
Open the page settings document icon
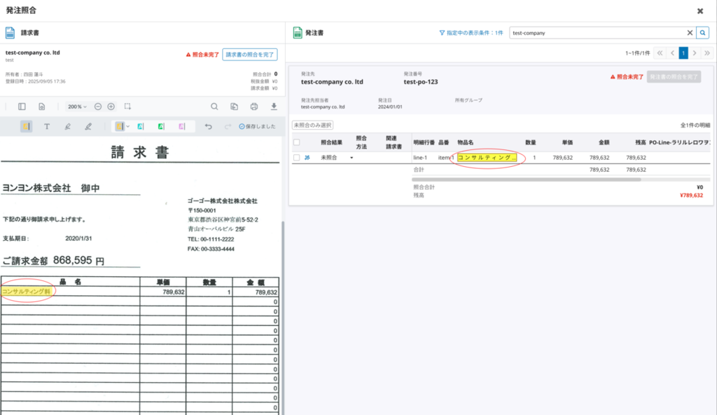pos(41,107)
